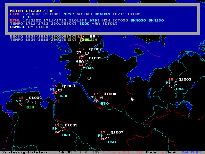Click the DAGOSOFT label

[192, 152]
